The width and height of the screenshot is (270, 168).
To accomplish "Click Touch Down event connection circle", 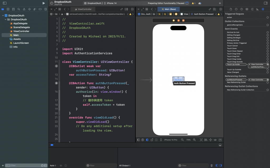I will [268, 48].
